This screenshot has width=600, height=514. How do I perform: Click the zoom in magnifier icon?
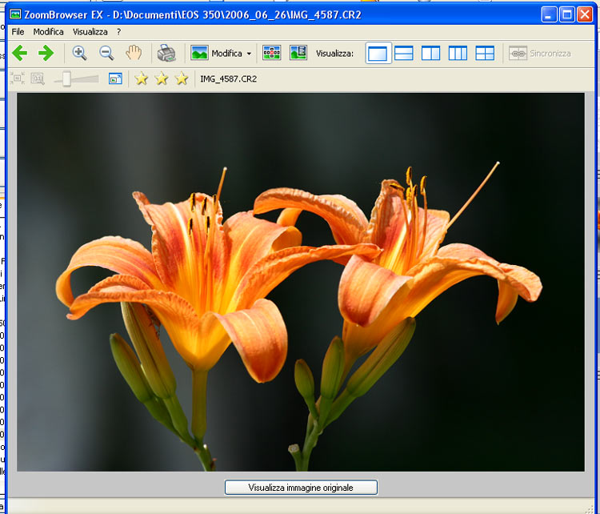[79, 54]
